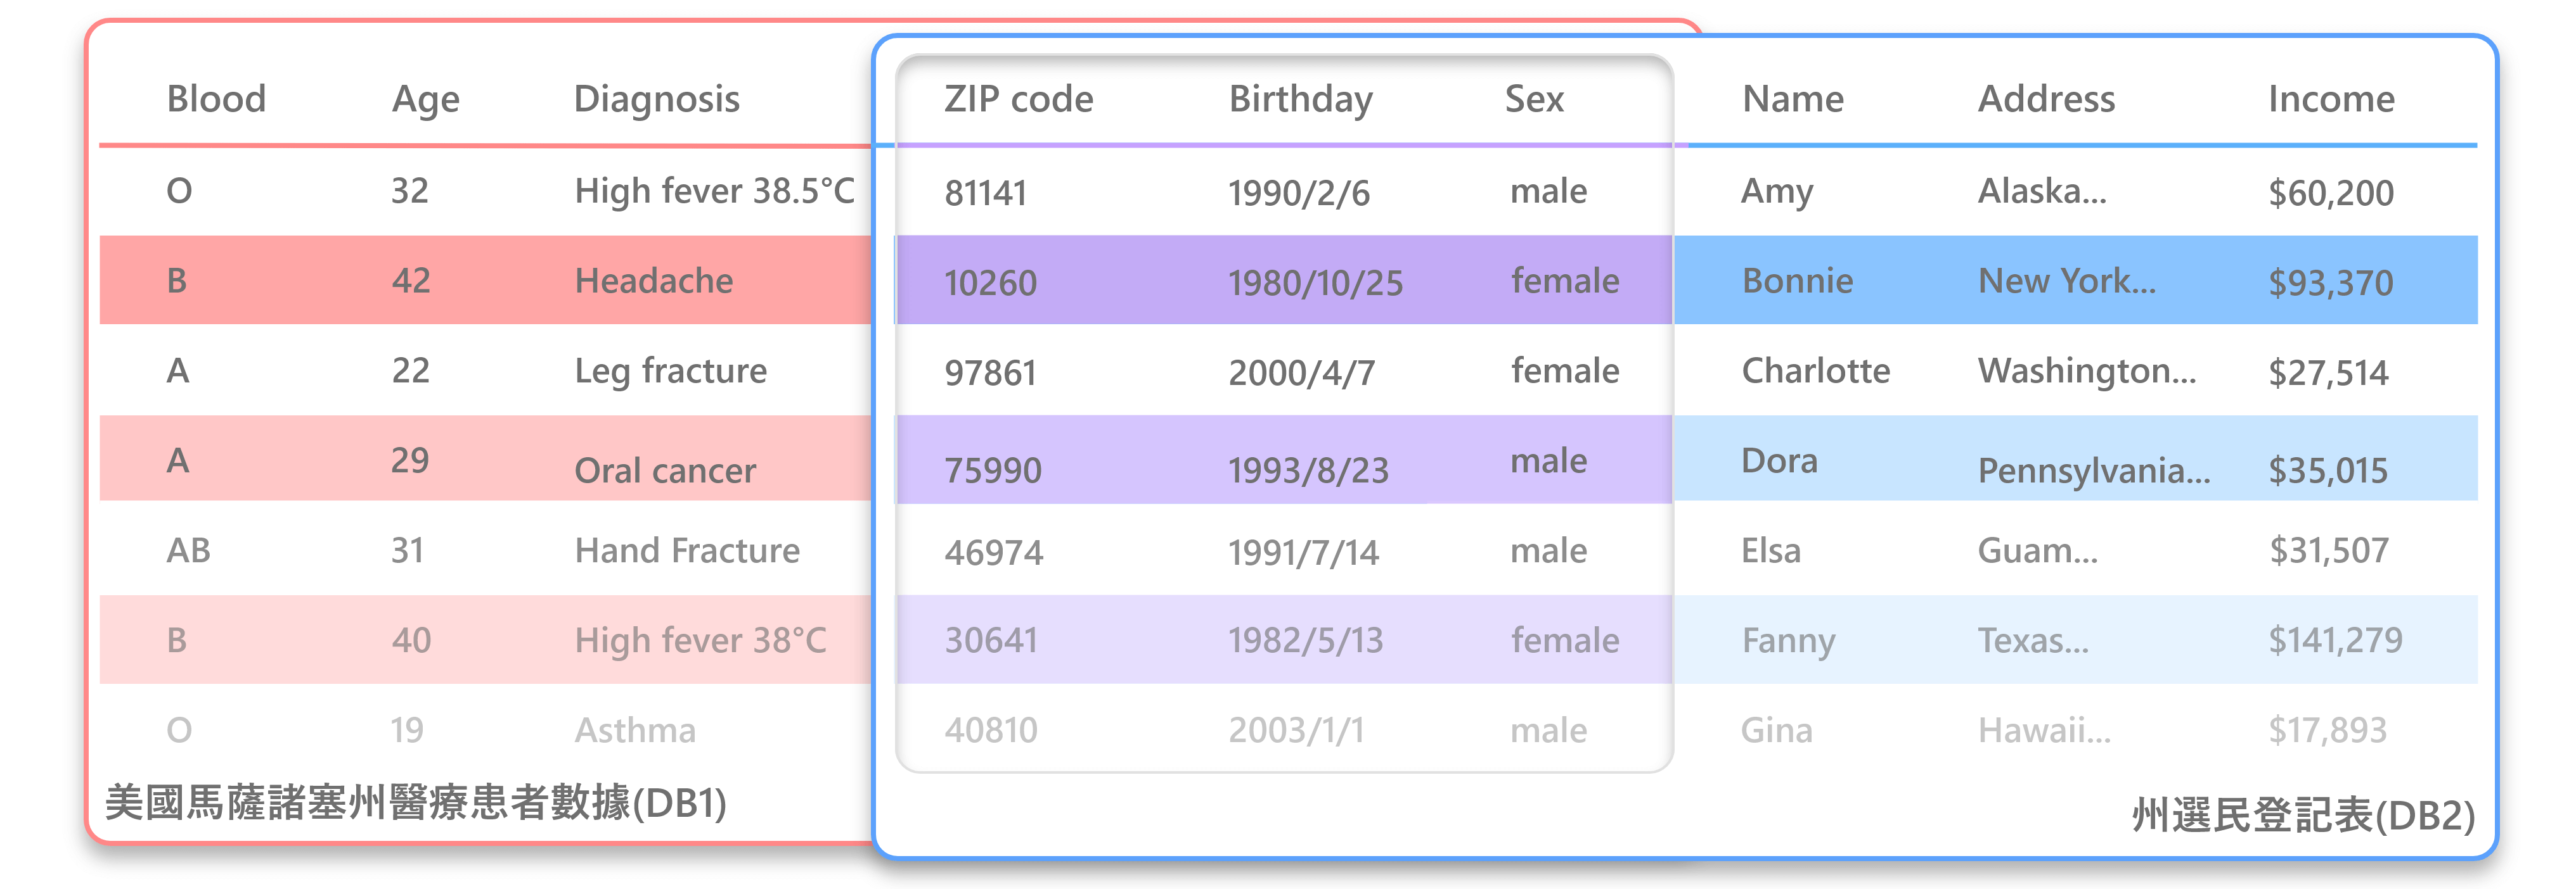This screenshot has width=2576, height=889.
Task: Click the DB2 voter registration caption
Action: (2302, 815)
